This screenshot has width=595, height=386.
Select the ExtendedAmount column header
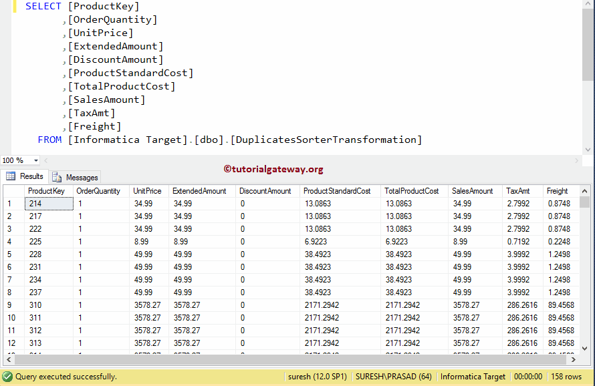tap(203, 191)
